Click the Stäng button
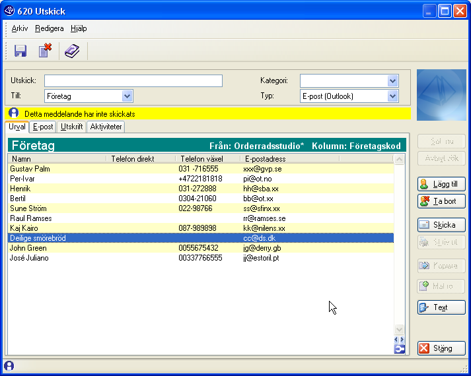471x376 pixels. (441, 348)
